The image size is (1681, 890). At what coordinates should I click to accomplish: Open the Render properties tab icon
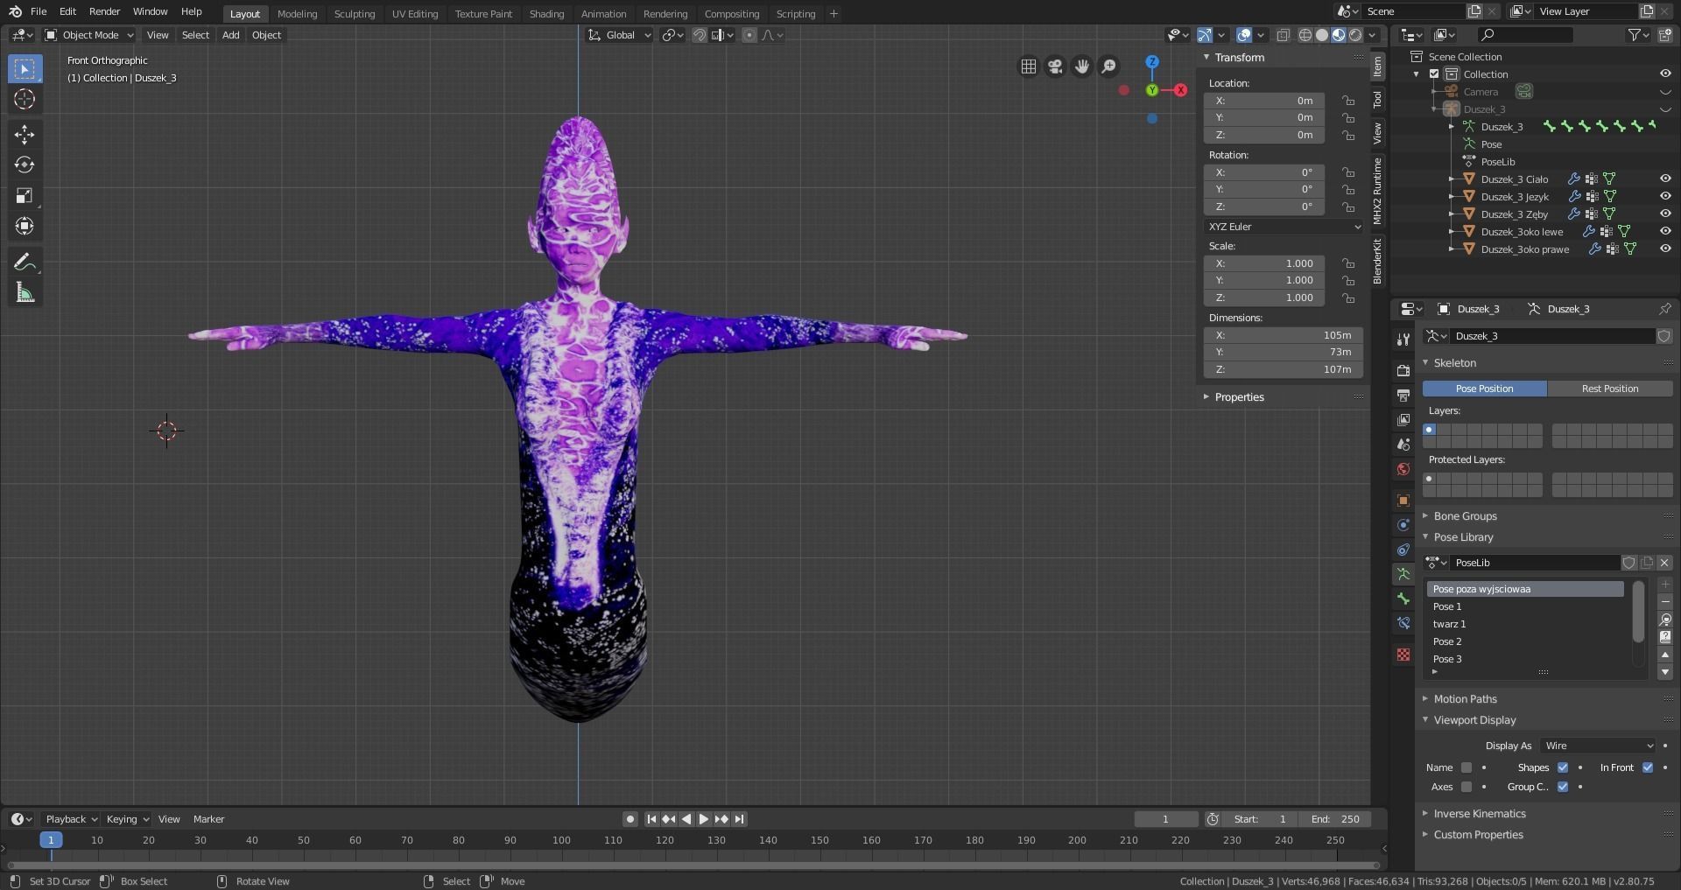pyautogui.click(x=1403, y=371)
